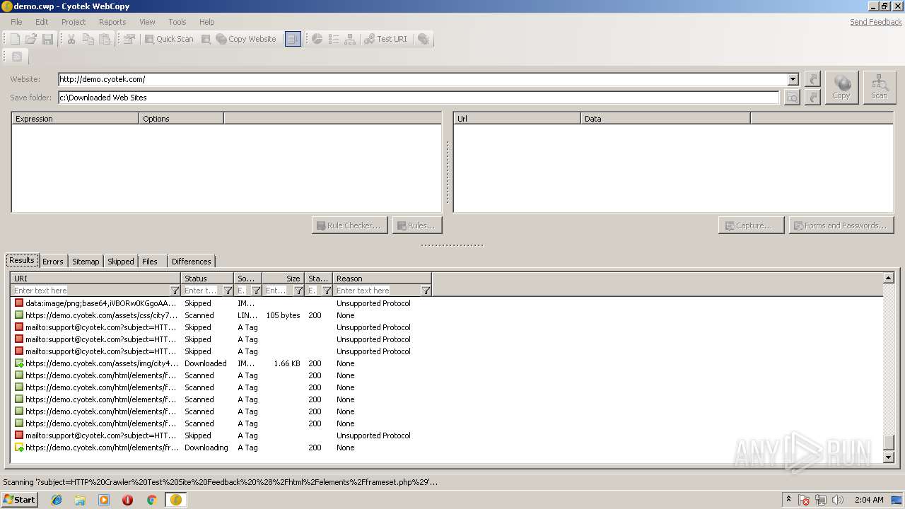The width and height of the screenshot is (905, 509).
Task: Click the open website icon next to URL dropdown
Action: pos(813,79)
